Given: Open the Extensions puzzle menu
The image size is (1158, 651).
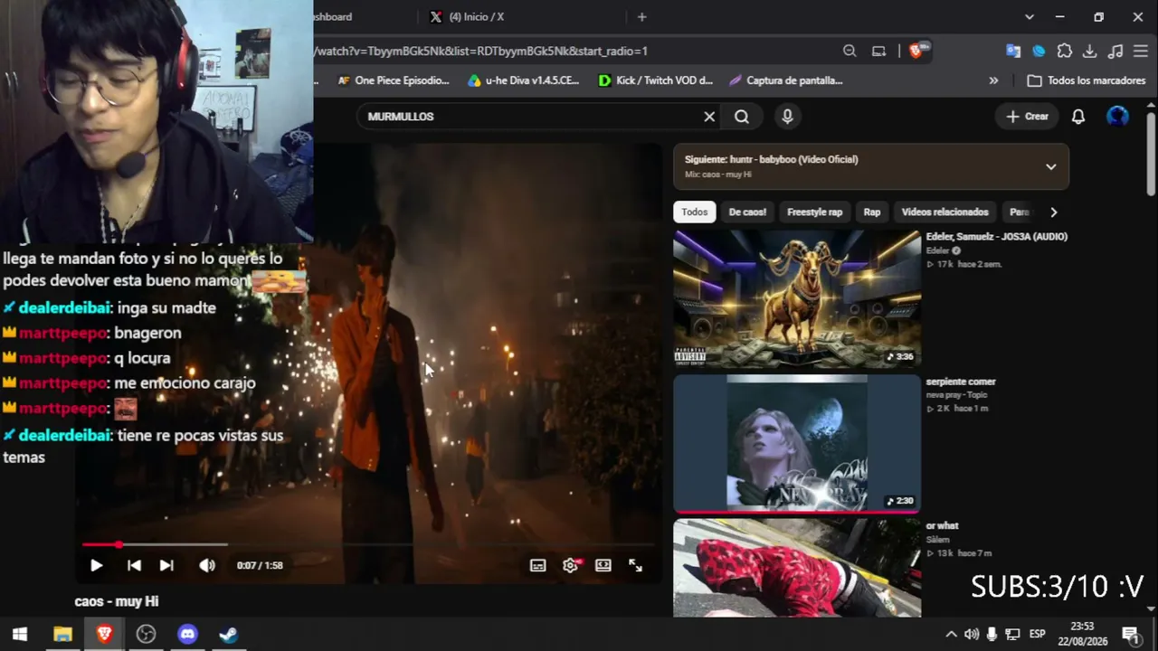Looking at the screenshot, I should click(x=1065, y=51).
